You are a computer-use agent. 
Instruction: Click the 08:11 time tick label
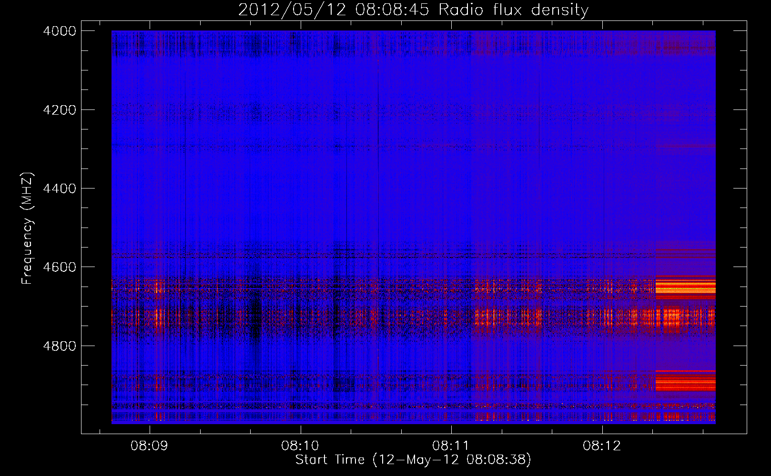[451, 446]
